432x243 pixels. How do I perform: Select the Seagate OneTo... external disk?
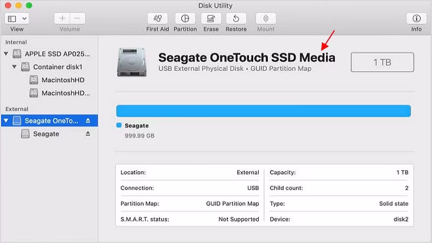49,120
